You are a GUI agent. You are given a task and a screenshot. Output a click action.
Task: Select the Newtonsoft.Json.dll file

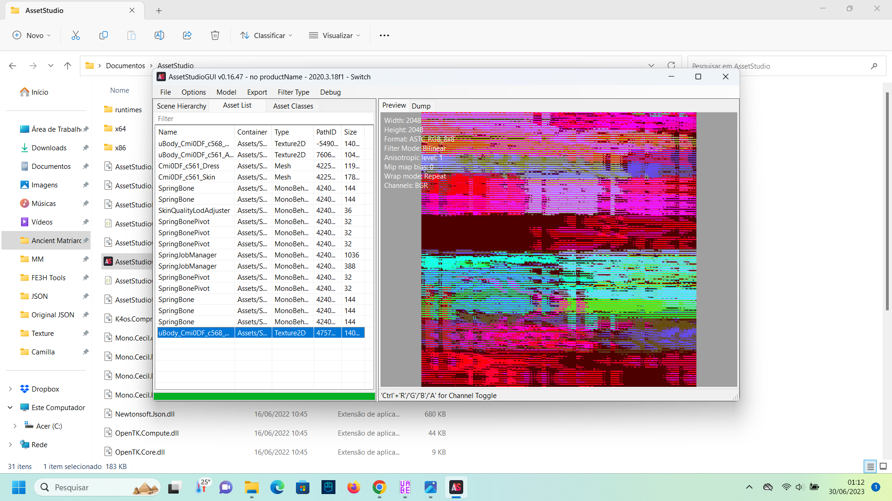point(145,414)
